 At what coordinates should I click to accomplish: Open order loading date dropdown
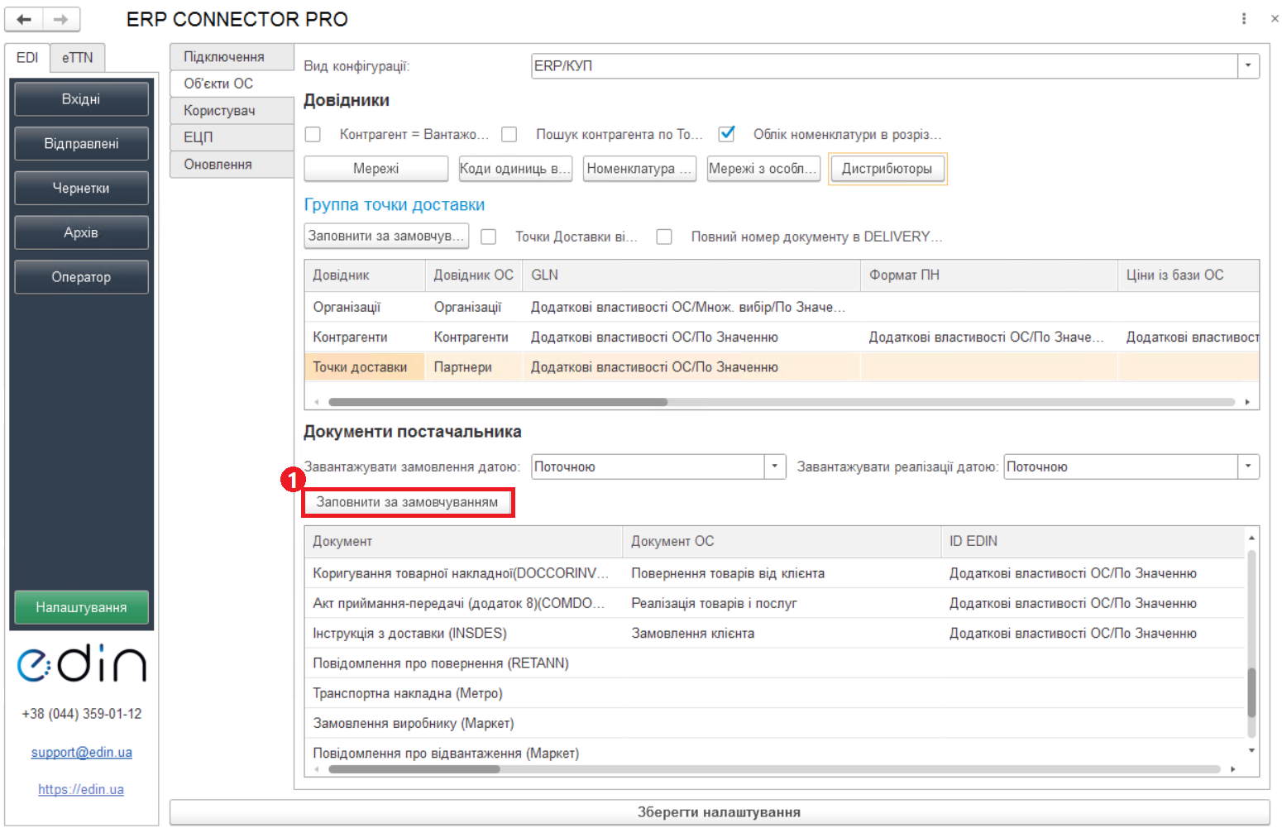click(x=774, y=467)
